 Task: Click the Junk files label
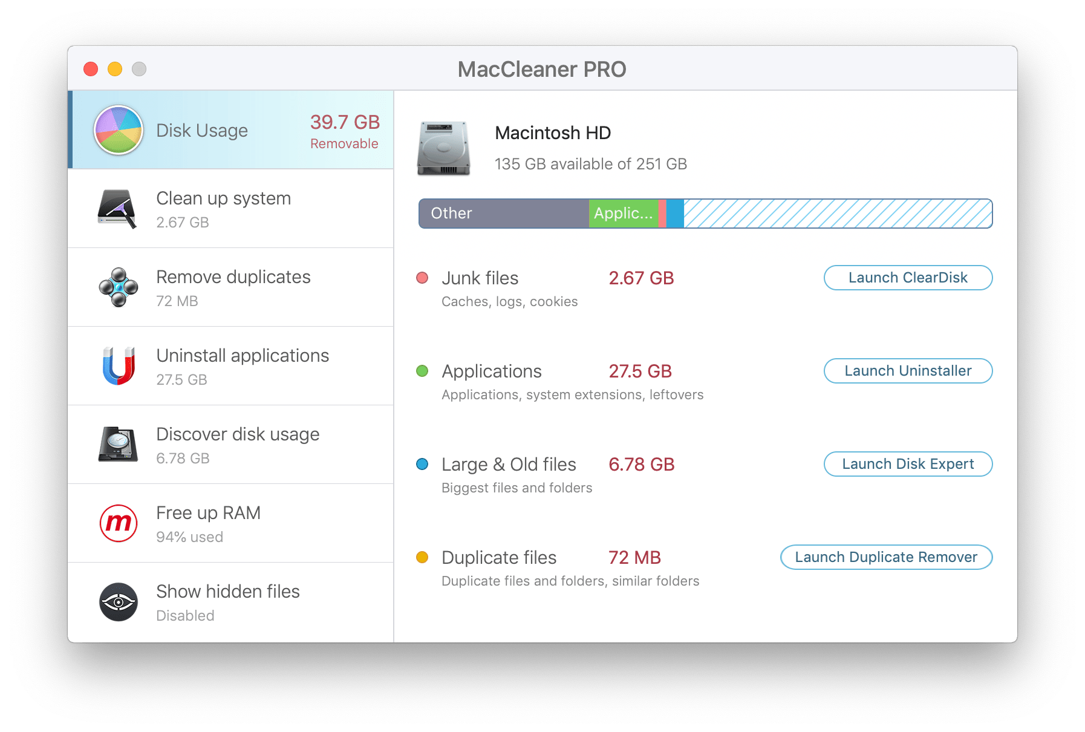[480, 278]
